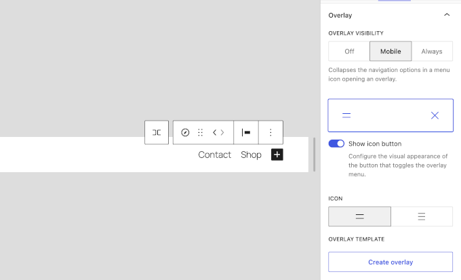Image resolution: width=461 pixels, height=280 pixels.
Task: Click the X close icon in overlay preview
Action: 435,116
